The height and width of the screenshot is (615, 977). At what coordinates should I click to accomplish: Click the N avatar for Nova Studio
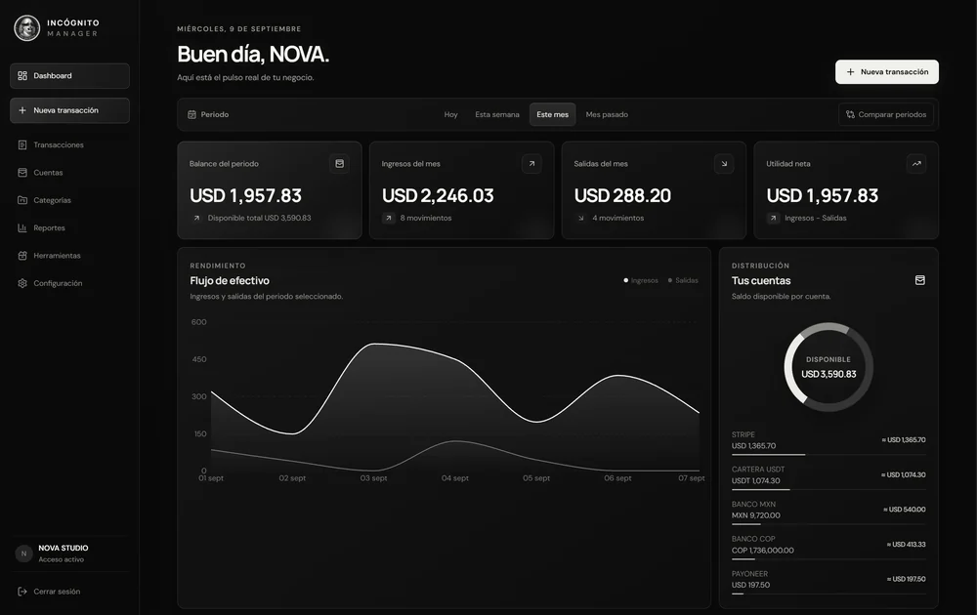(23, 553)
